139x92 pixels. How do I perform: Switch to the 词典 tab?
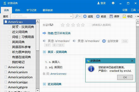[x=6, y=10]
